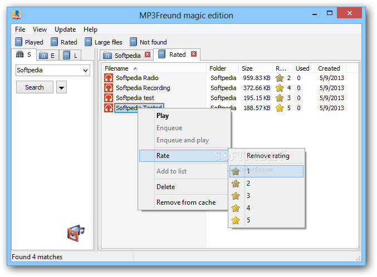Click the 372.66 KB size cell
This screenshot has height=277, width=377.
(257, 88)
